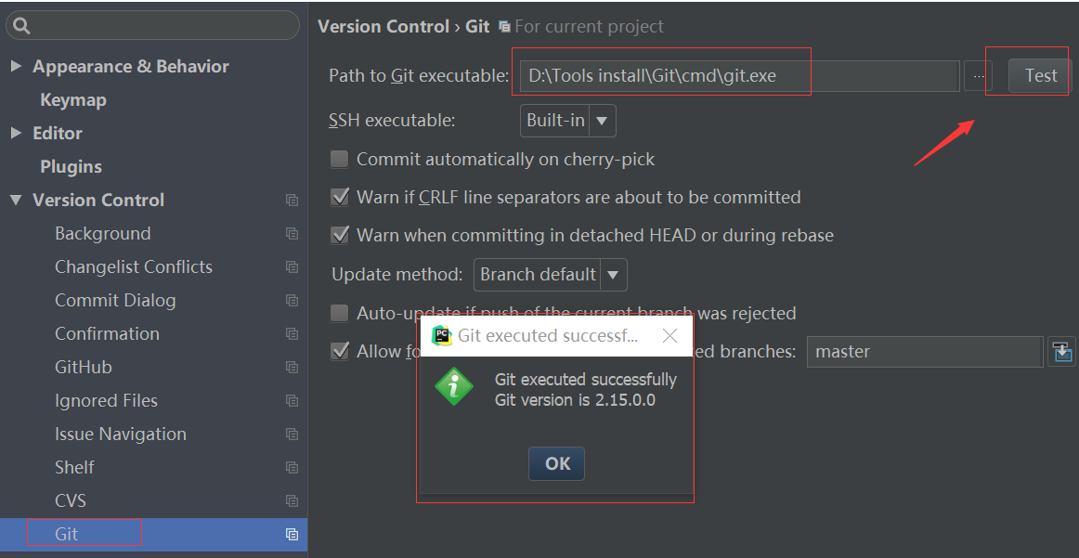Image resolution: width=1079 pixels, height=558 pixels.
Task: Enable Commit automatically on cherry-pick
Action: (x=340, y=159)
